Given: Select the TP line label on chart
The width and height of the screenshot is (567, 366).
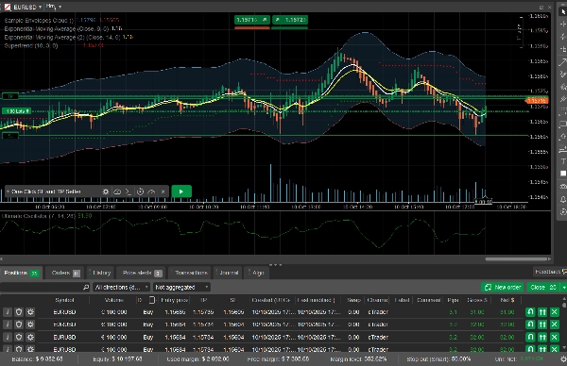Looking at the screenshot, I should pyautogui.click(x=10, y=96).
